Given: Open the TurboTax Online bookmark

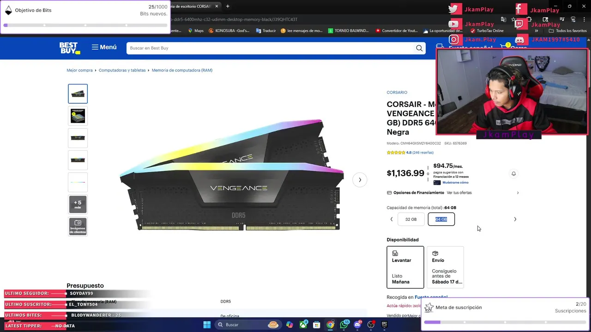Looking at the screenshot, I should click(487, 31).
